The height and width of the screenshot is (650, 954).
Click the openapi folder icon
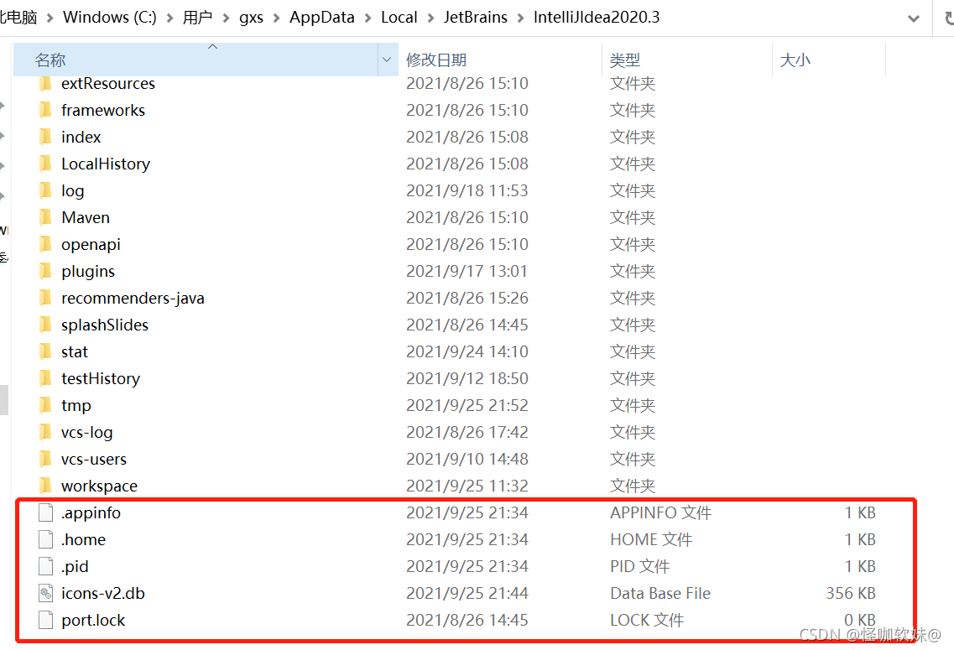pyautogui.click(x=45, y=244)
